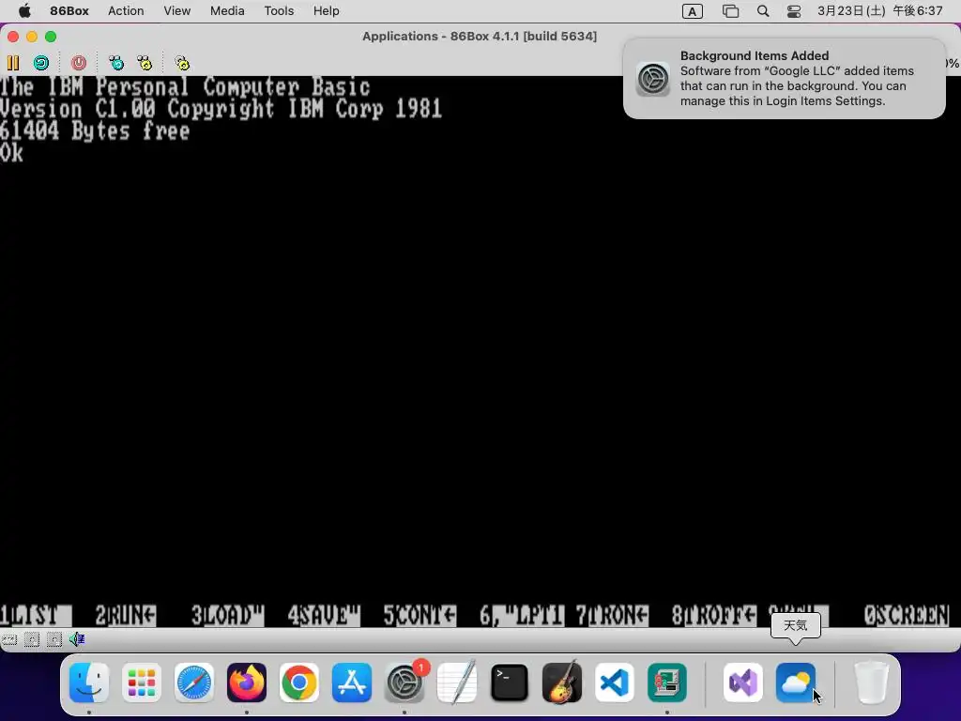Screen dimensions: 961x721
Task: Click the floppy drive B status bar icon
Action: 54,640
